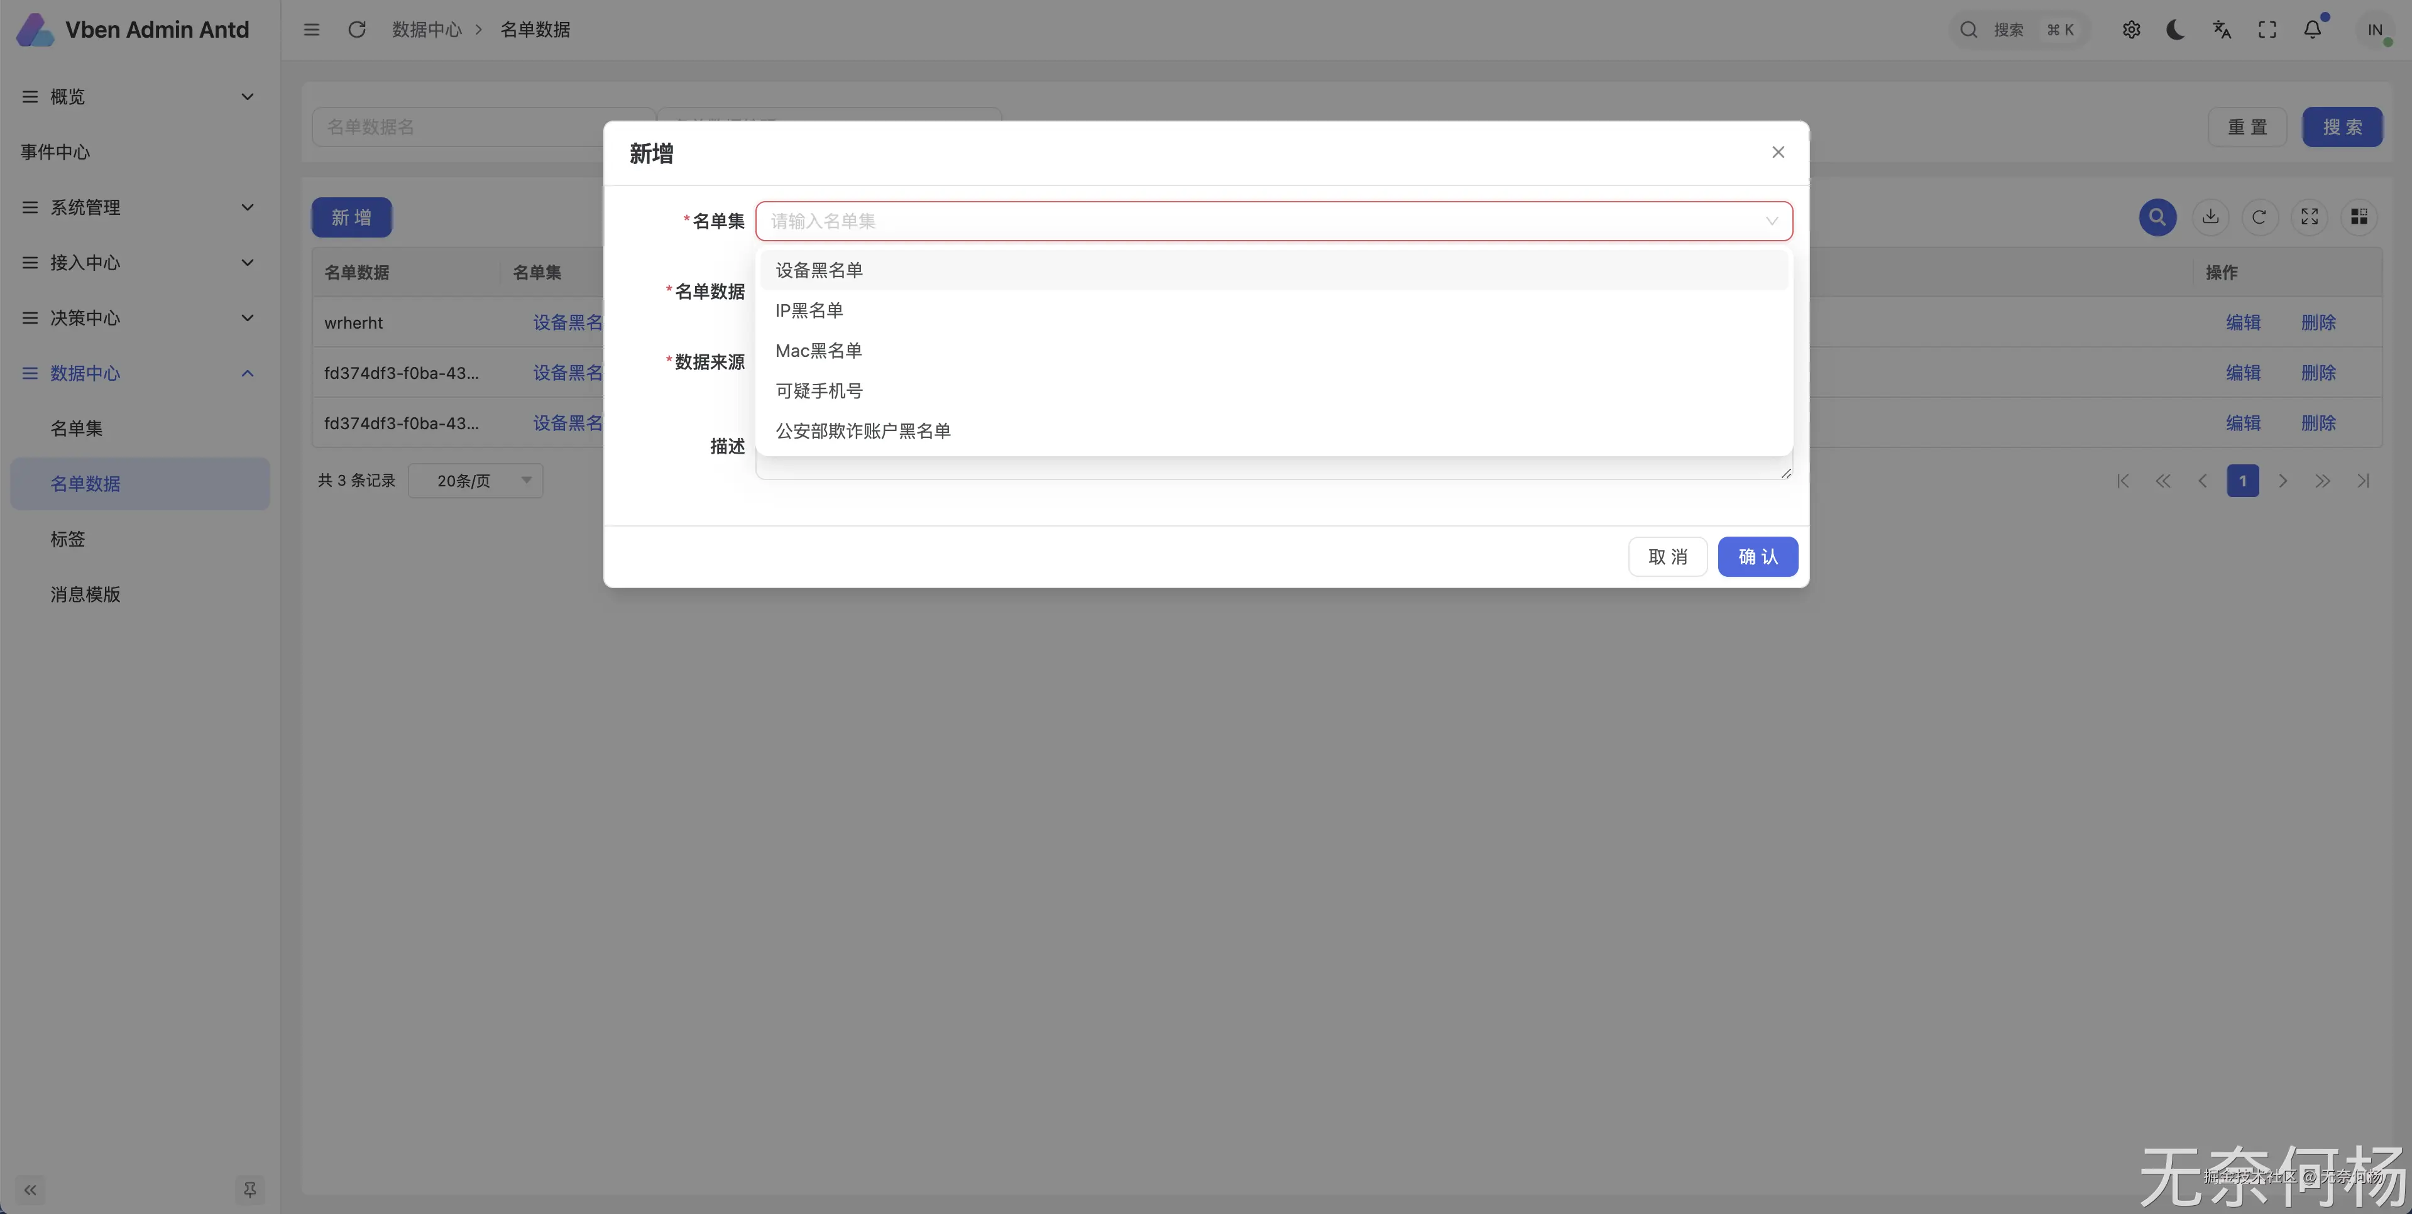The image size is (2412, 1214).
Task: Choose 公安部欺诈账户黑名单 from the list
Action: coord(862,432)
